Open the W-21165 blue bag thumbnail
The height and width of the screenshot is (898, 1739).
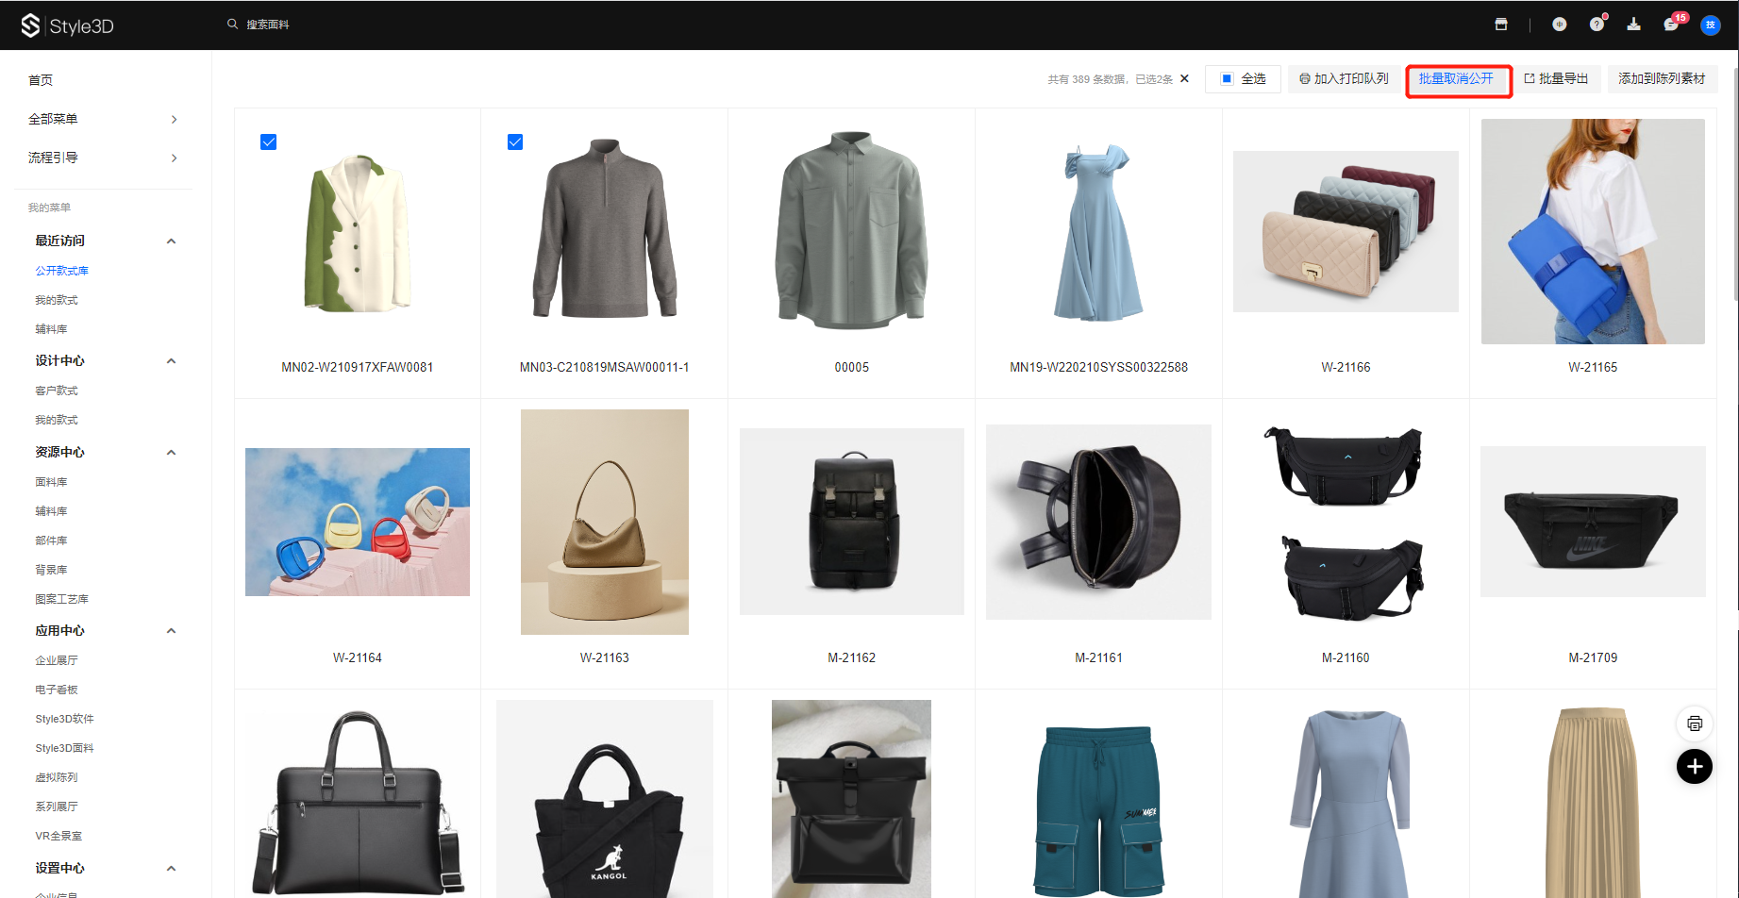(1593, 231)
